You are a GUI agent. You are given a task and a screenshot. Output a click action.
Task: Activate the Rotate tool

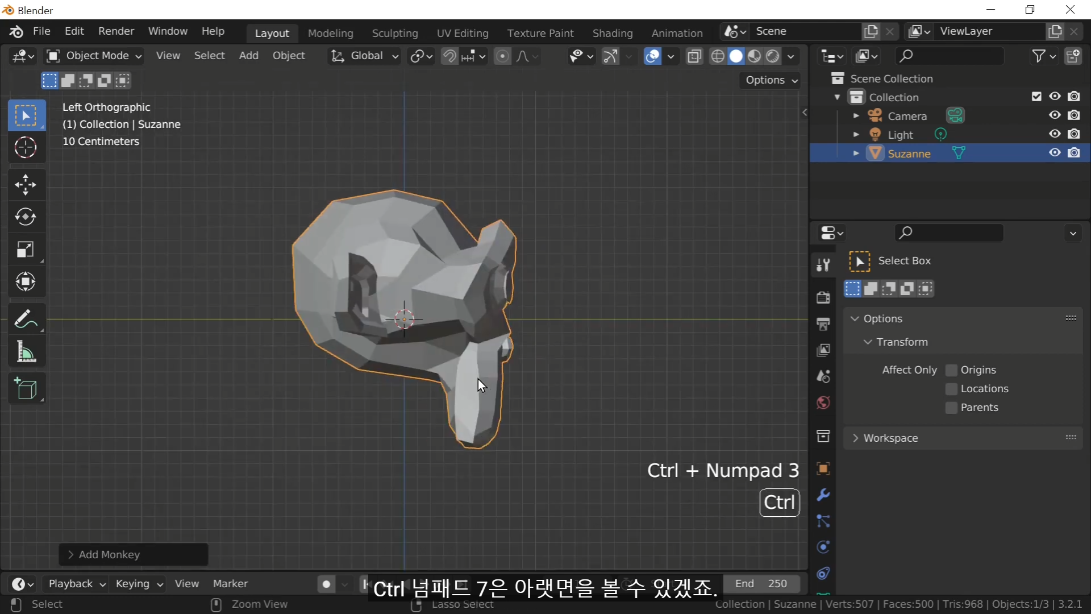[x=26, y=217]
